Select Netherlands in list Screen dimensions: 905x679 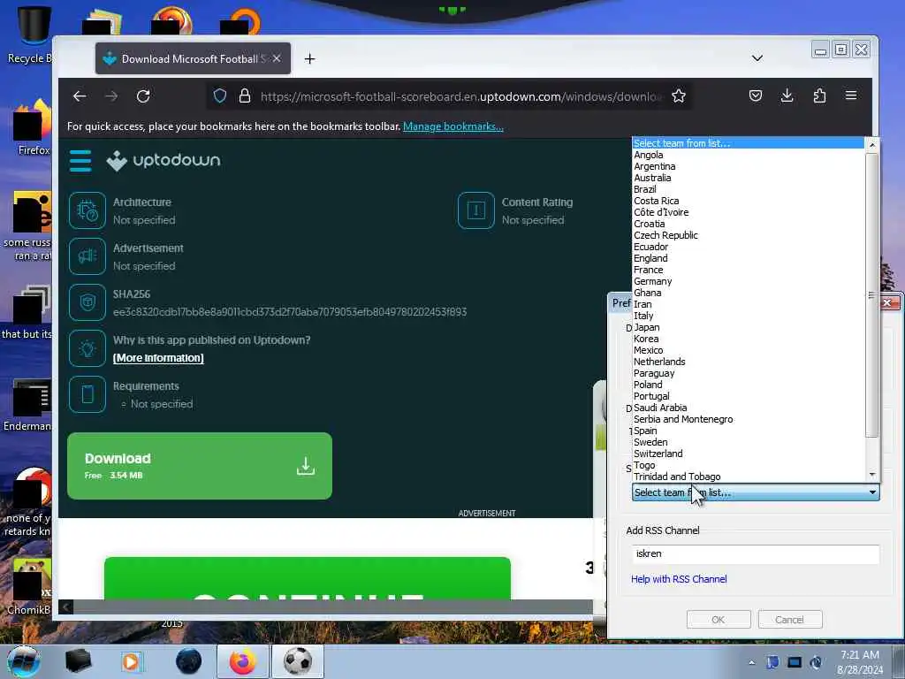(x=748, y=362)
